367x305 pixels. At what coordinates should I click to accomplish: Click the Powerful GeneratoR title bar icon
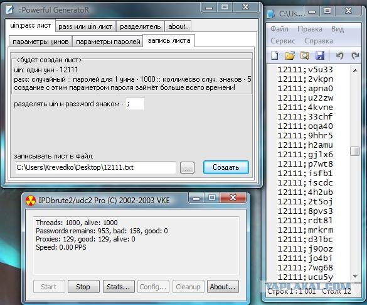point(10,9)
